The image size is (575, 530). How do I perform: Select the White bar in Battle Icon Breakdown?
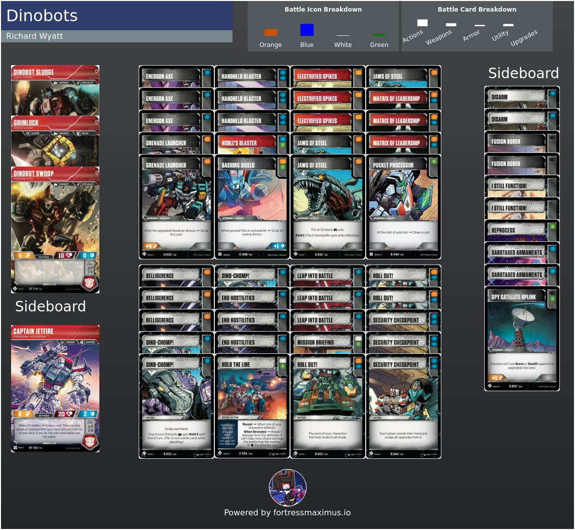[x=343, y=36]
